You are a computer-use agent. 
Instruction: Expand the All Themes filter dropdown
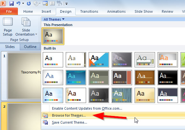point(54,19)
